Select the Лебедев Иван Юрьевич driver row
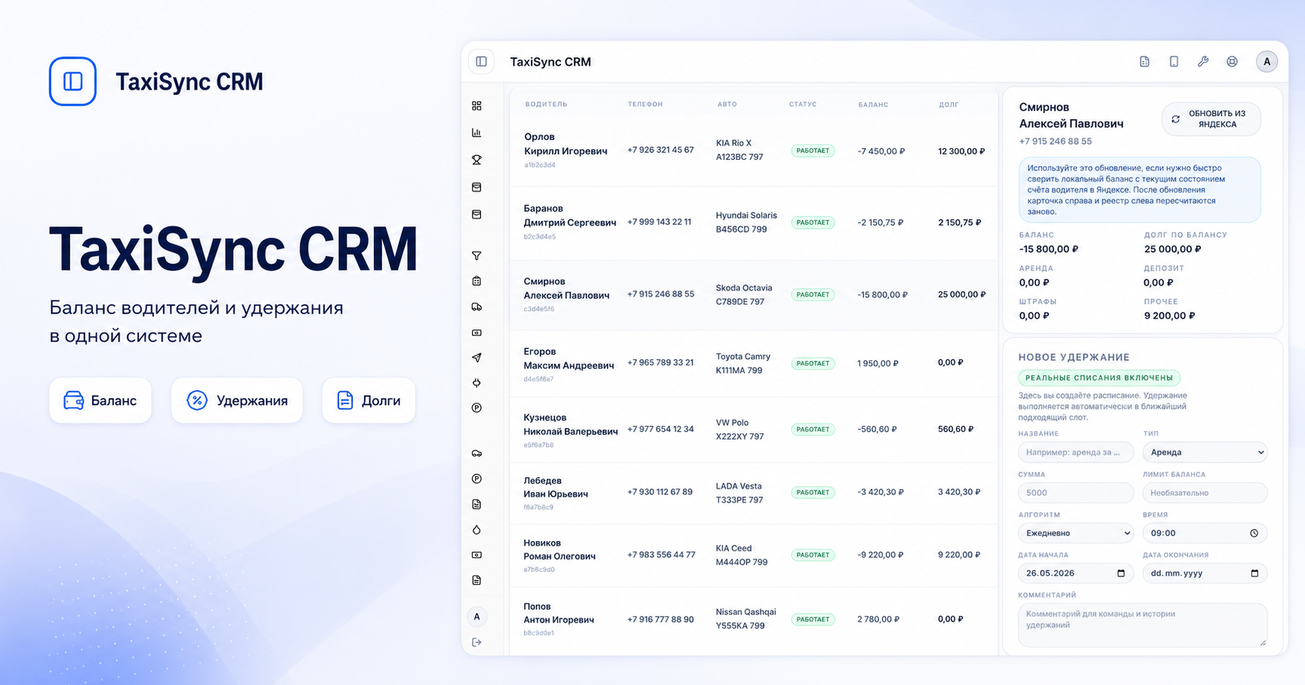 coord(754,493)
